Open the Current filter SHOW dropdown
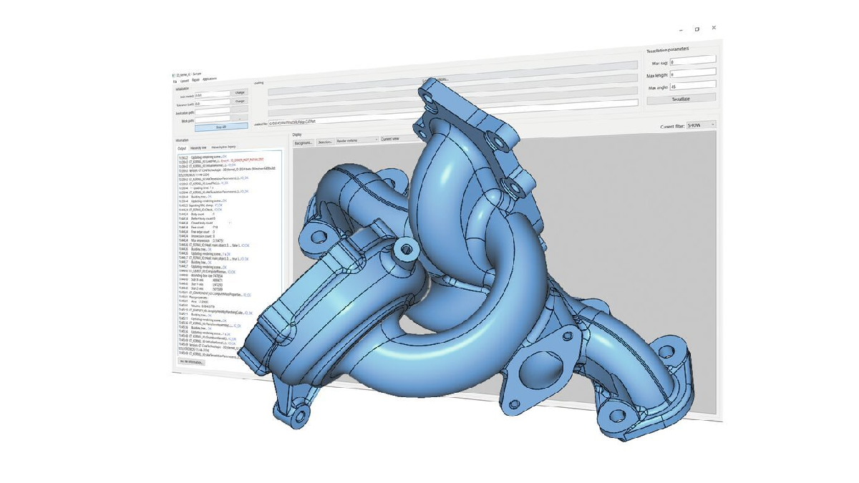Viewport: 859px width, 483px height. [x=701, y=125]
